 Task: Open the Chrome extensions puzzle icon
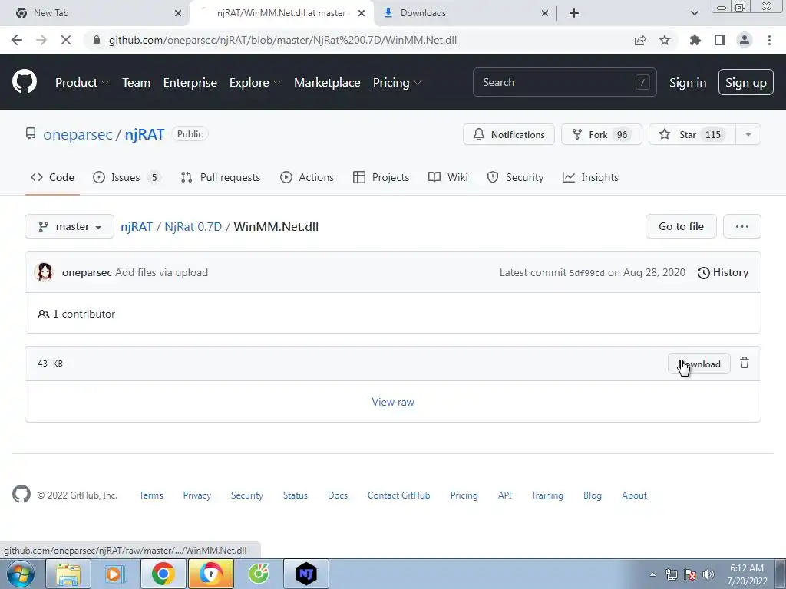pos(695,40)
